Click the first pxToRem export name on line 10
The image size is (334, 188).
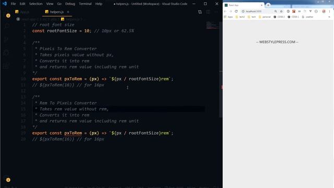coord(73,79)
